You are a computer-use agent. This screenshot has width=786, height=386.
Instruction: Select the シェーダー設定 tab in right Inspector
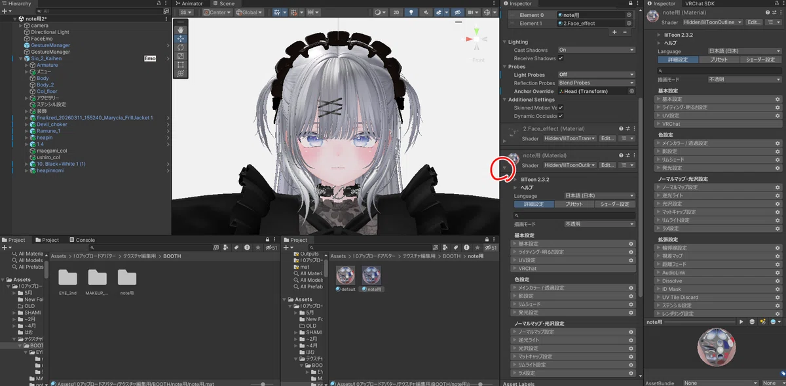[760, 60]
